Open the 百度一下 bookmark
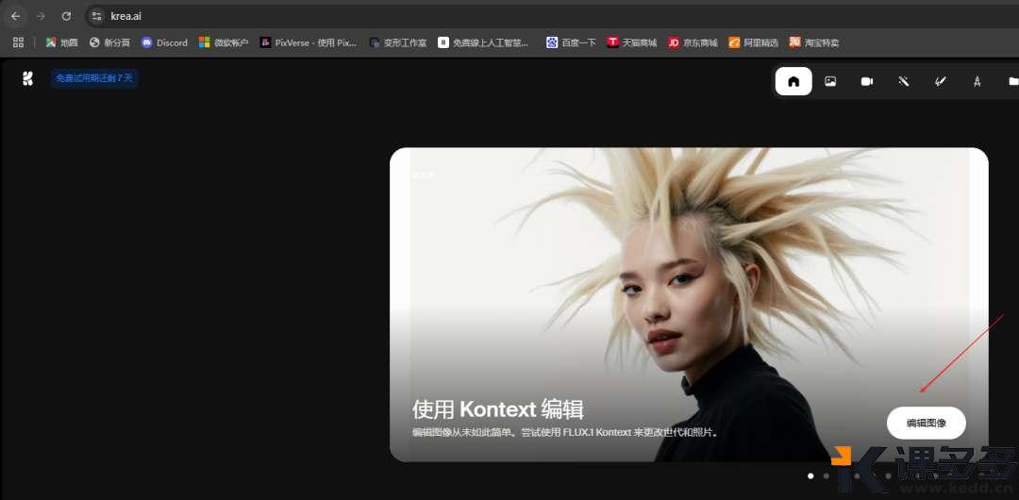The image size is (1019, 500). [571, 42]
